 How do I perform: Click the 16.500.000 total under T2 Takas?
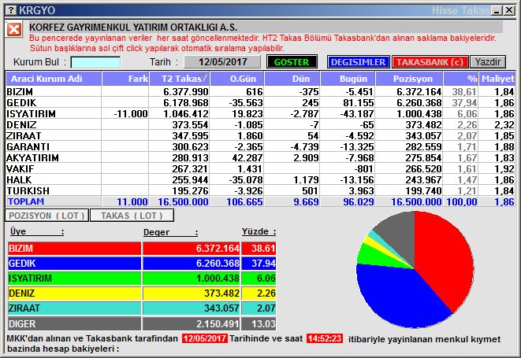tap(183, 201)
